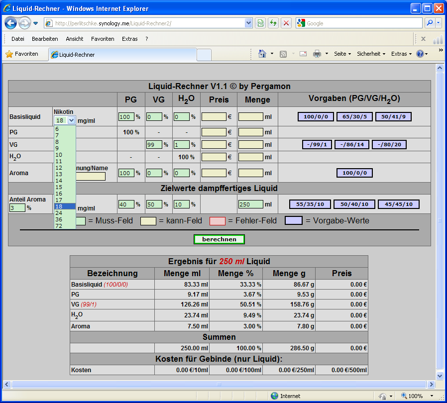
Task: Open the search provider dropdown arrow
Action: click(439, 23)
